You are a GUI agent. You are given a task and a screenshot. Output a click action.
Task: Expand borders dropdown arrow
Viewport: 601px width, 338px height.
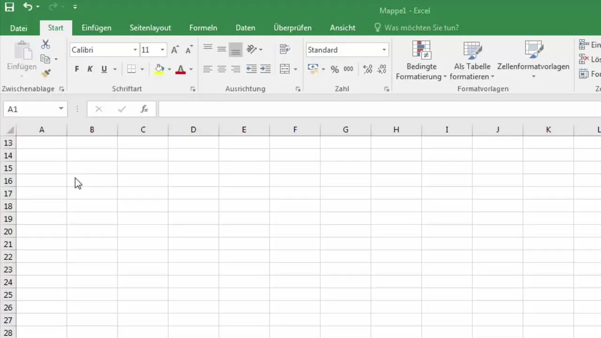click(x=142, y=69)
